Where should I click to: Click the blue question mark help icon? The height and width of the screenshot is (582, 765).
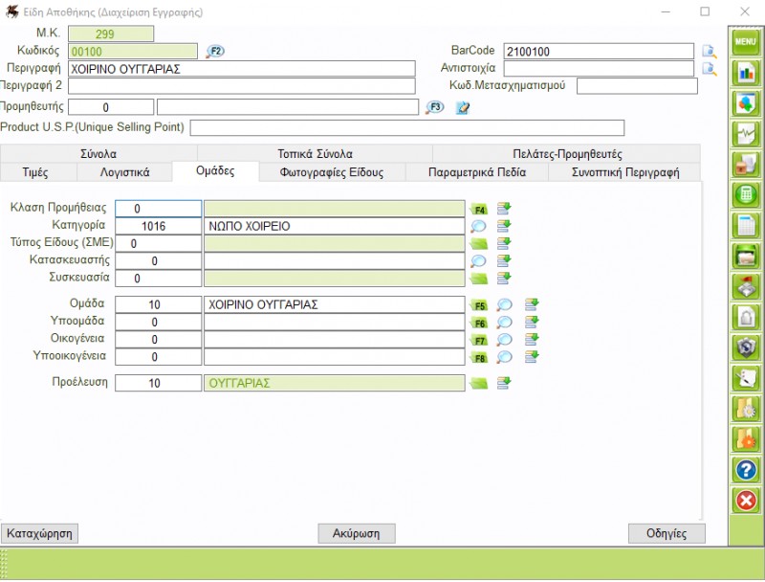[745, 470]
